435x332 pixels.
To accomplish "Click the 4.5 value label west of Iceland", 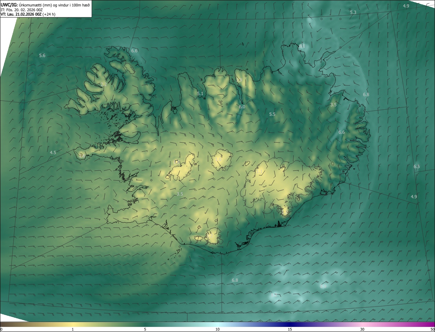I will [x=53, y=153].
